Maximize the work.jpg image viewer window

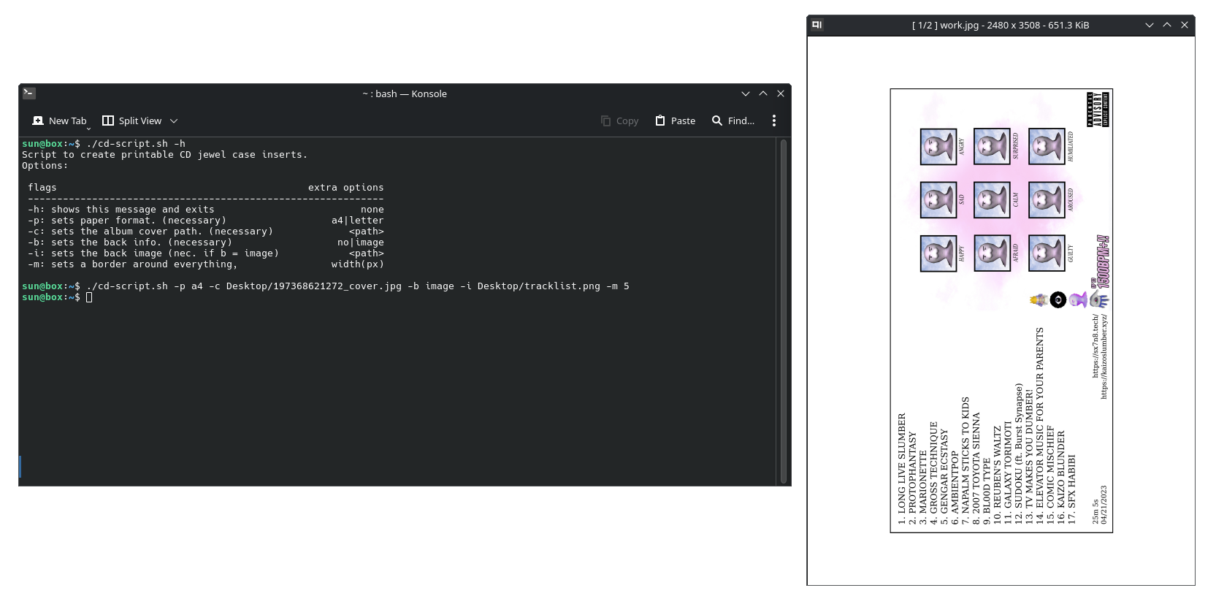coord(1167,25)
